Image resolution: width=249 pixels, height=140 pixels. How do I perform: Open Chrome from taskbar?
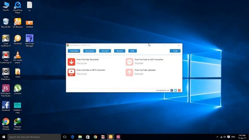click(95, 137)
